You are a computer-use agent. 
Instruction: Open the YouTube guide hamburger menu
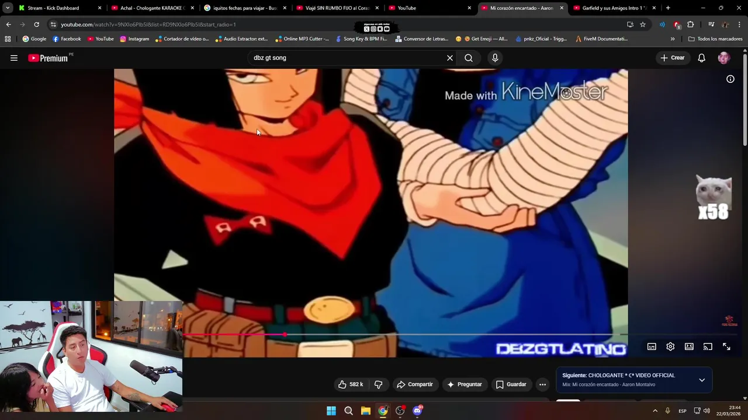click(x=14, y=58)
